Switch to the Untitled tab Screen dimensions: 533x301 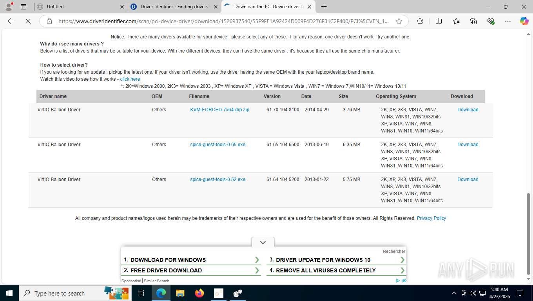tap(80, 7)
